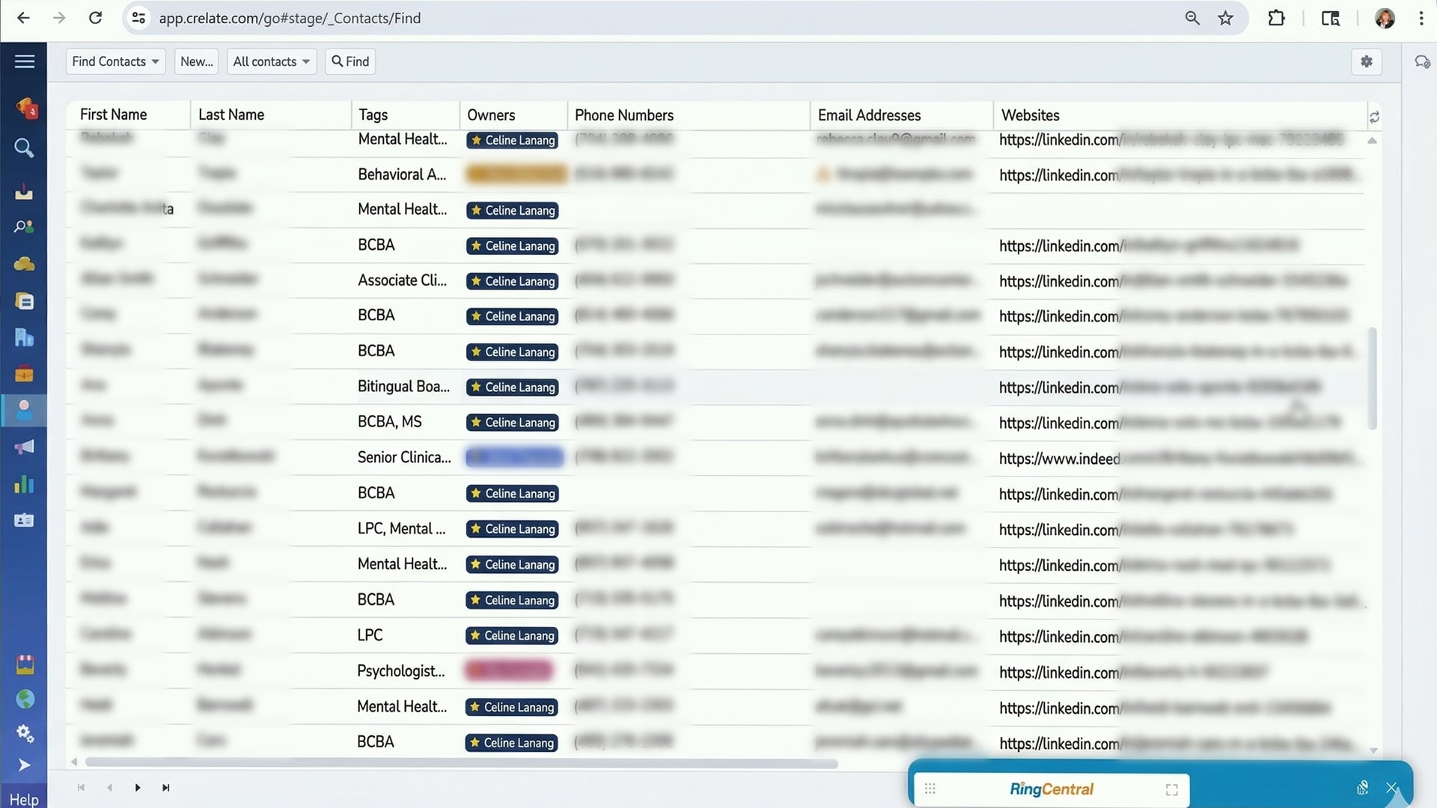Open the megaphone campaigns icon in sidebar
Screen dimensions: 1437x808
[24, 447]
